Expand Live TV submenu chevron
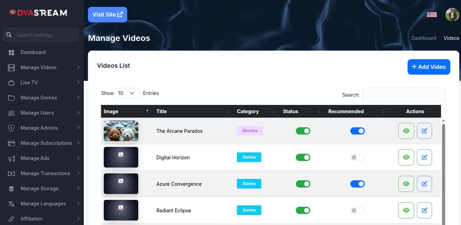Image resolution: width=461 pixels, height=225 pixels. point(78,83)
